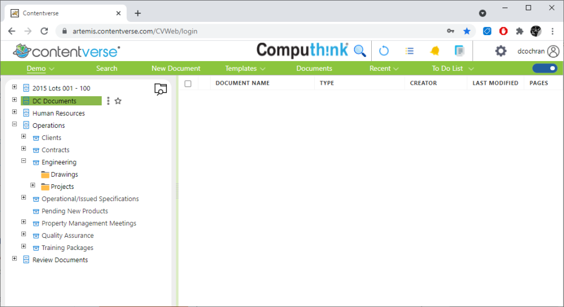
Task: Select the Drawings folder in the tree
Action: pyautogui.click(x=64, y=175)
